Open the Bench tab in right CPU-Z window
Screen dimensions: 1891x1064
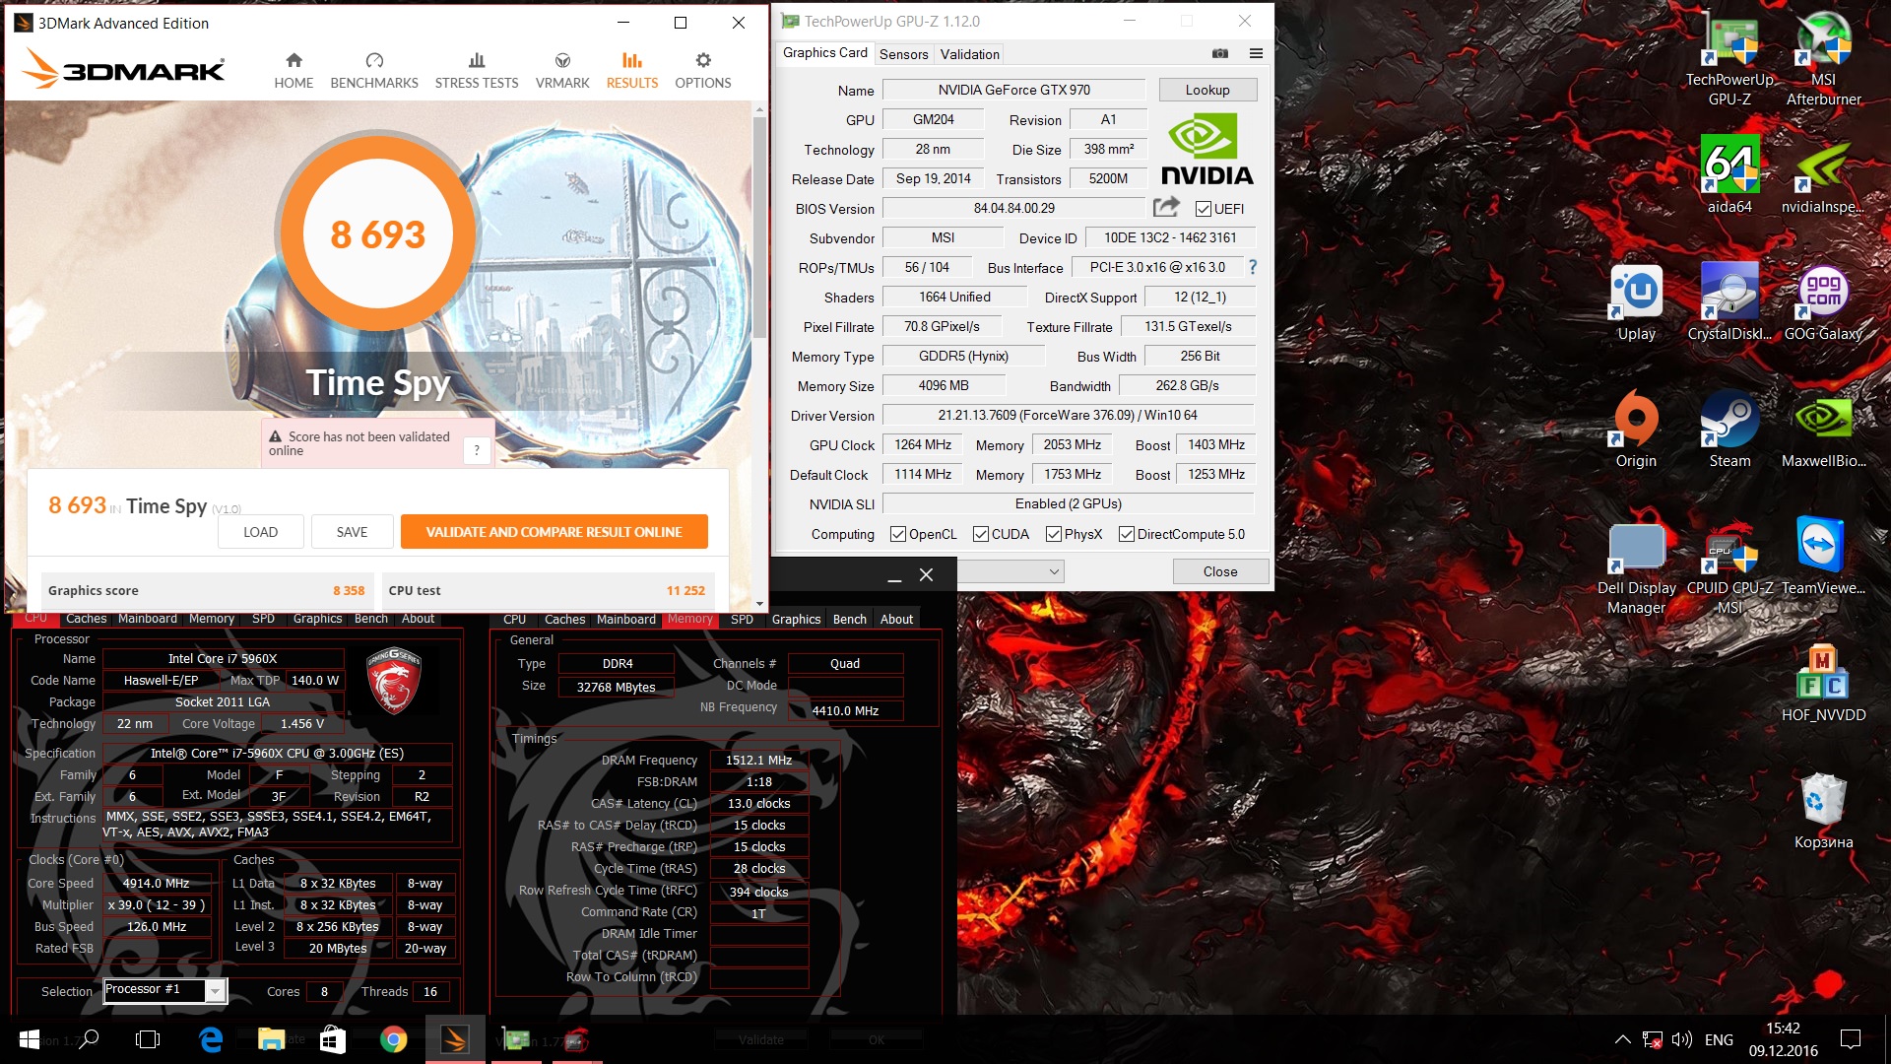[x=849, y=619]
